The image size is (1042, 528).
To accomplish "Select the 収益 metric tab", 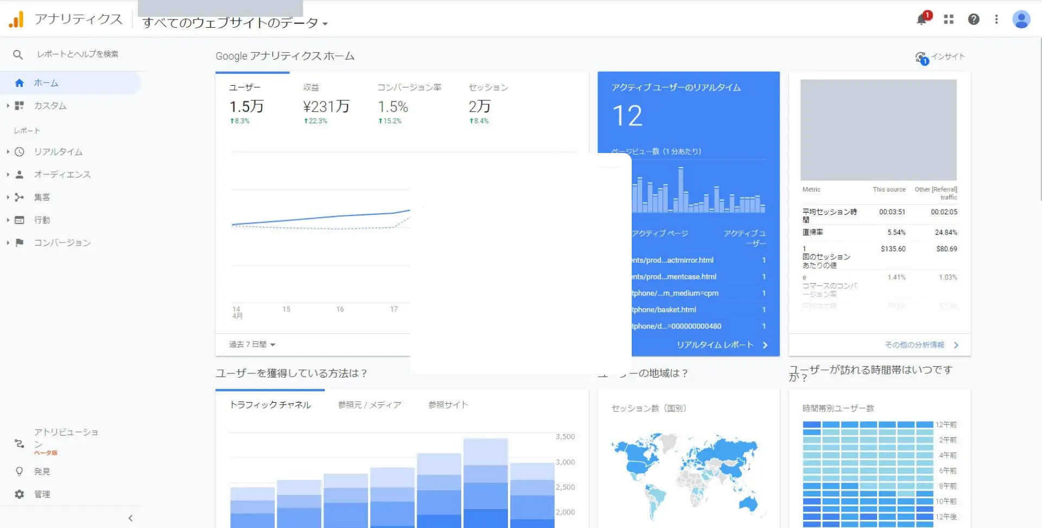I will 326,104.
